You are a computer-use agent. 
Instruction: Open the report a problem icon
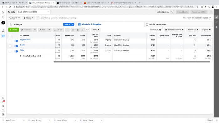3,115
